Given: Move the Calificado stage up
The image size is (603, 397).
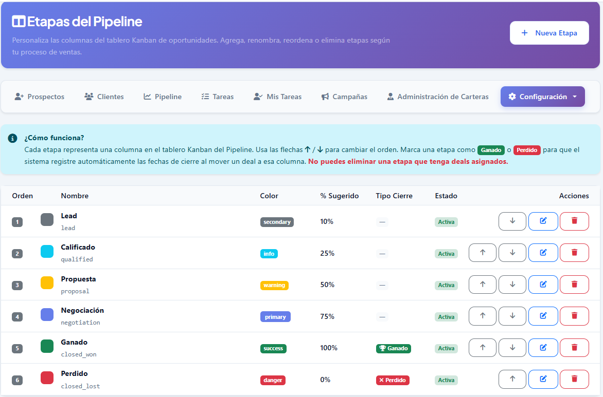Looking at the screenshot, I should [482, 253].
